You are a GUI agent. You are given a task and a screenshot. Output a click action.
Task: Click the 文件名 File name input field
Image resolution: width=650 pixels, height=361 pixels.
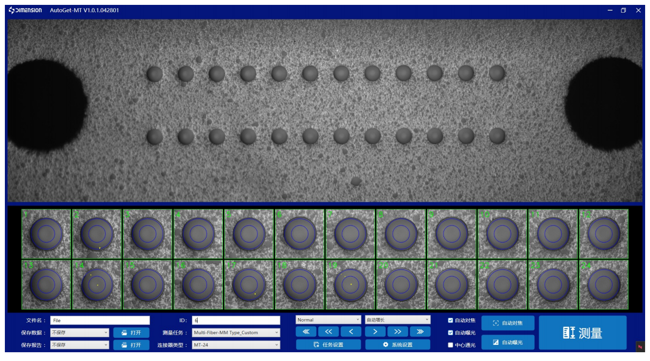pos(100,321)
